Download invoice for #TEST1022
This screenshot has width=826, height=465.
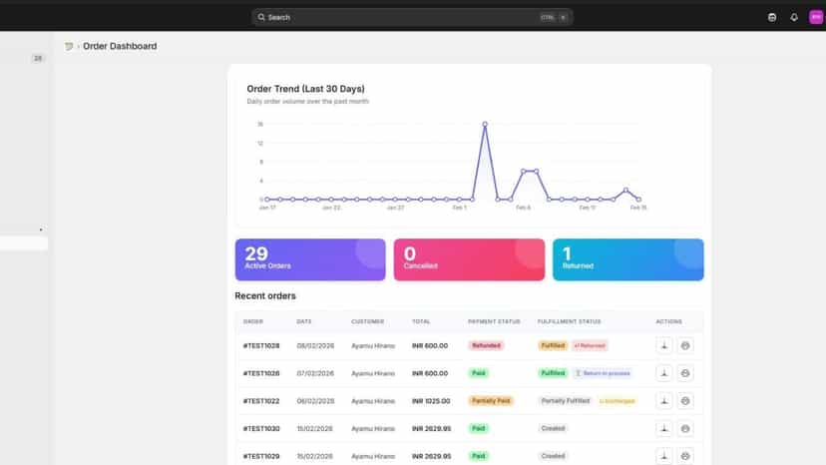pyautogui.click(x=663, y=401)
